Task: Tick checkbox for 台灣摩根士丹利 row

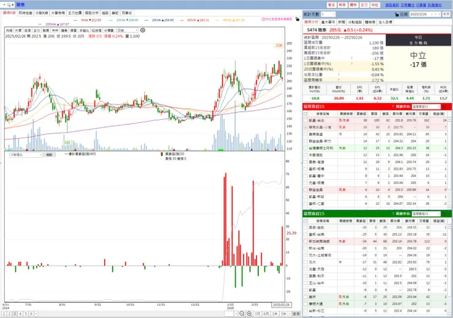Action: click(x=305, y=148)
